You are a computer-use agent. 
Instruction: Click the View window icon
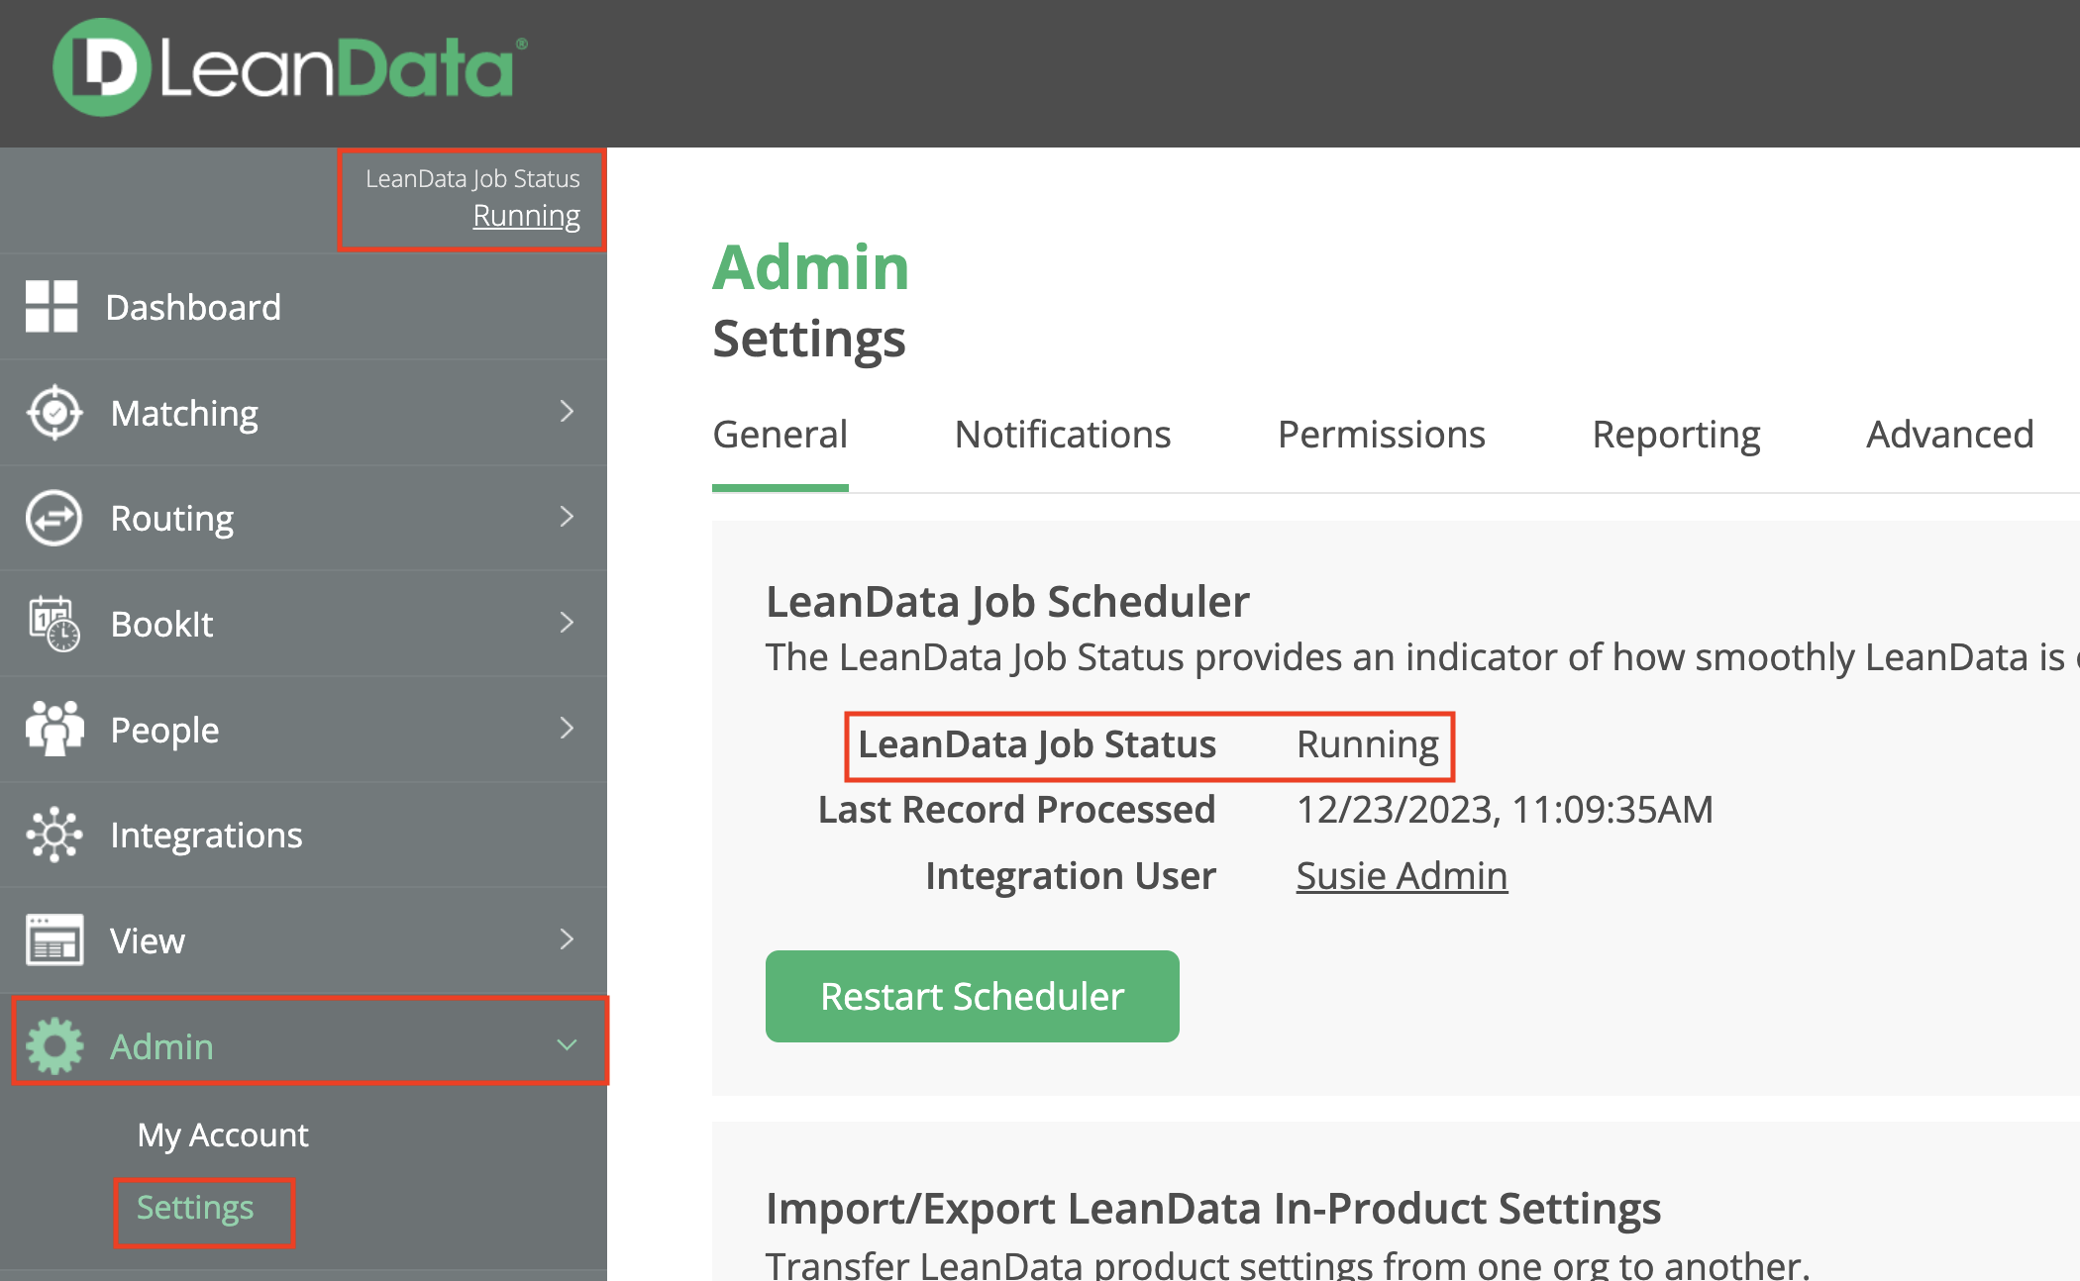pos(54,940)
